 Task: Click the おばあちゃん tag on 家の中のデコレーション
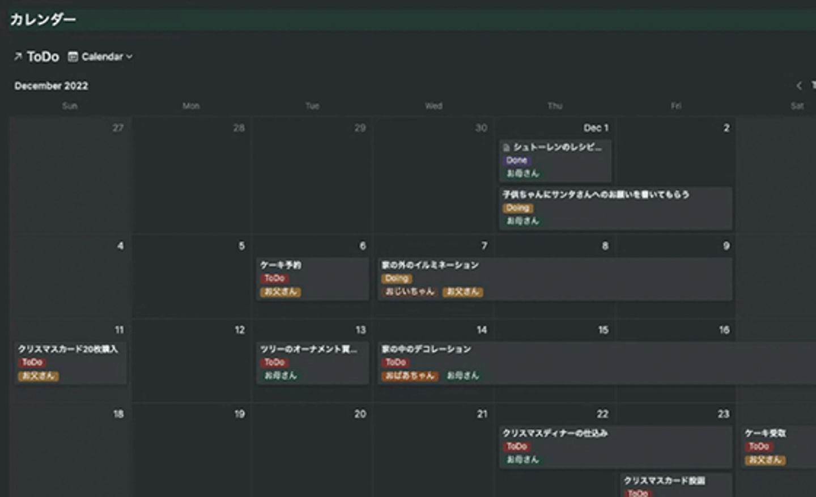pos(410,376)
